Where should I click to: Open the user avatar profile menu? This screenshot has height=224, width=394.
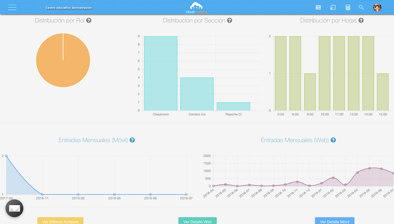377,7
